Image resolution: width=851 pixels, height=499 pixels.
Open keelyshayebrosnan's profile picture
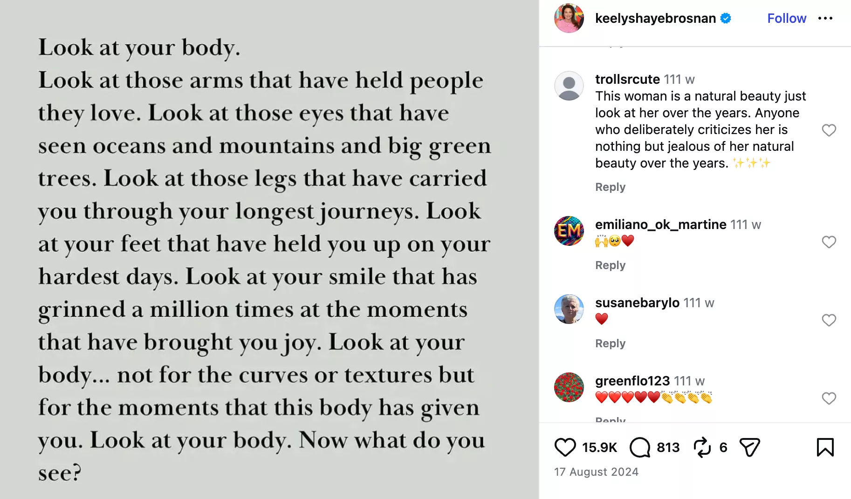[x=569, y=18]
